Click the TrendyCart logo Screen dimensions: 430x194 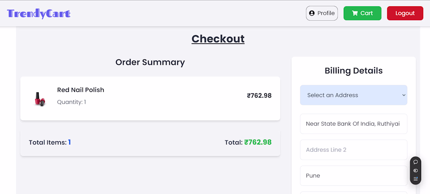(x=39, y=14)
